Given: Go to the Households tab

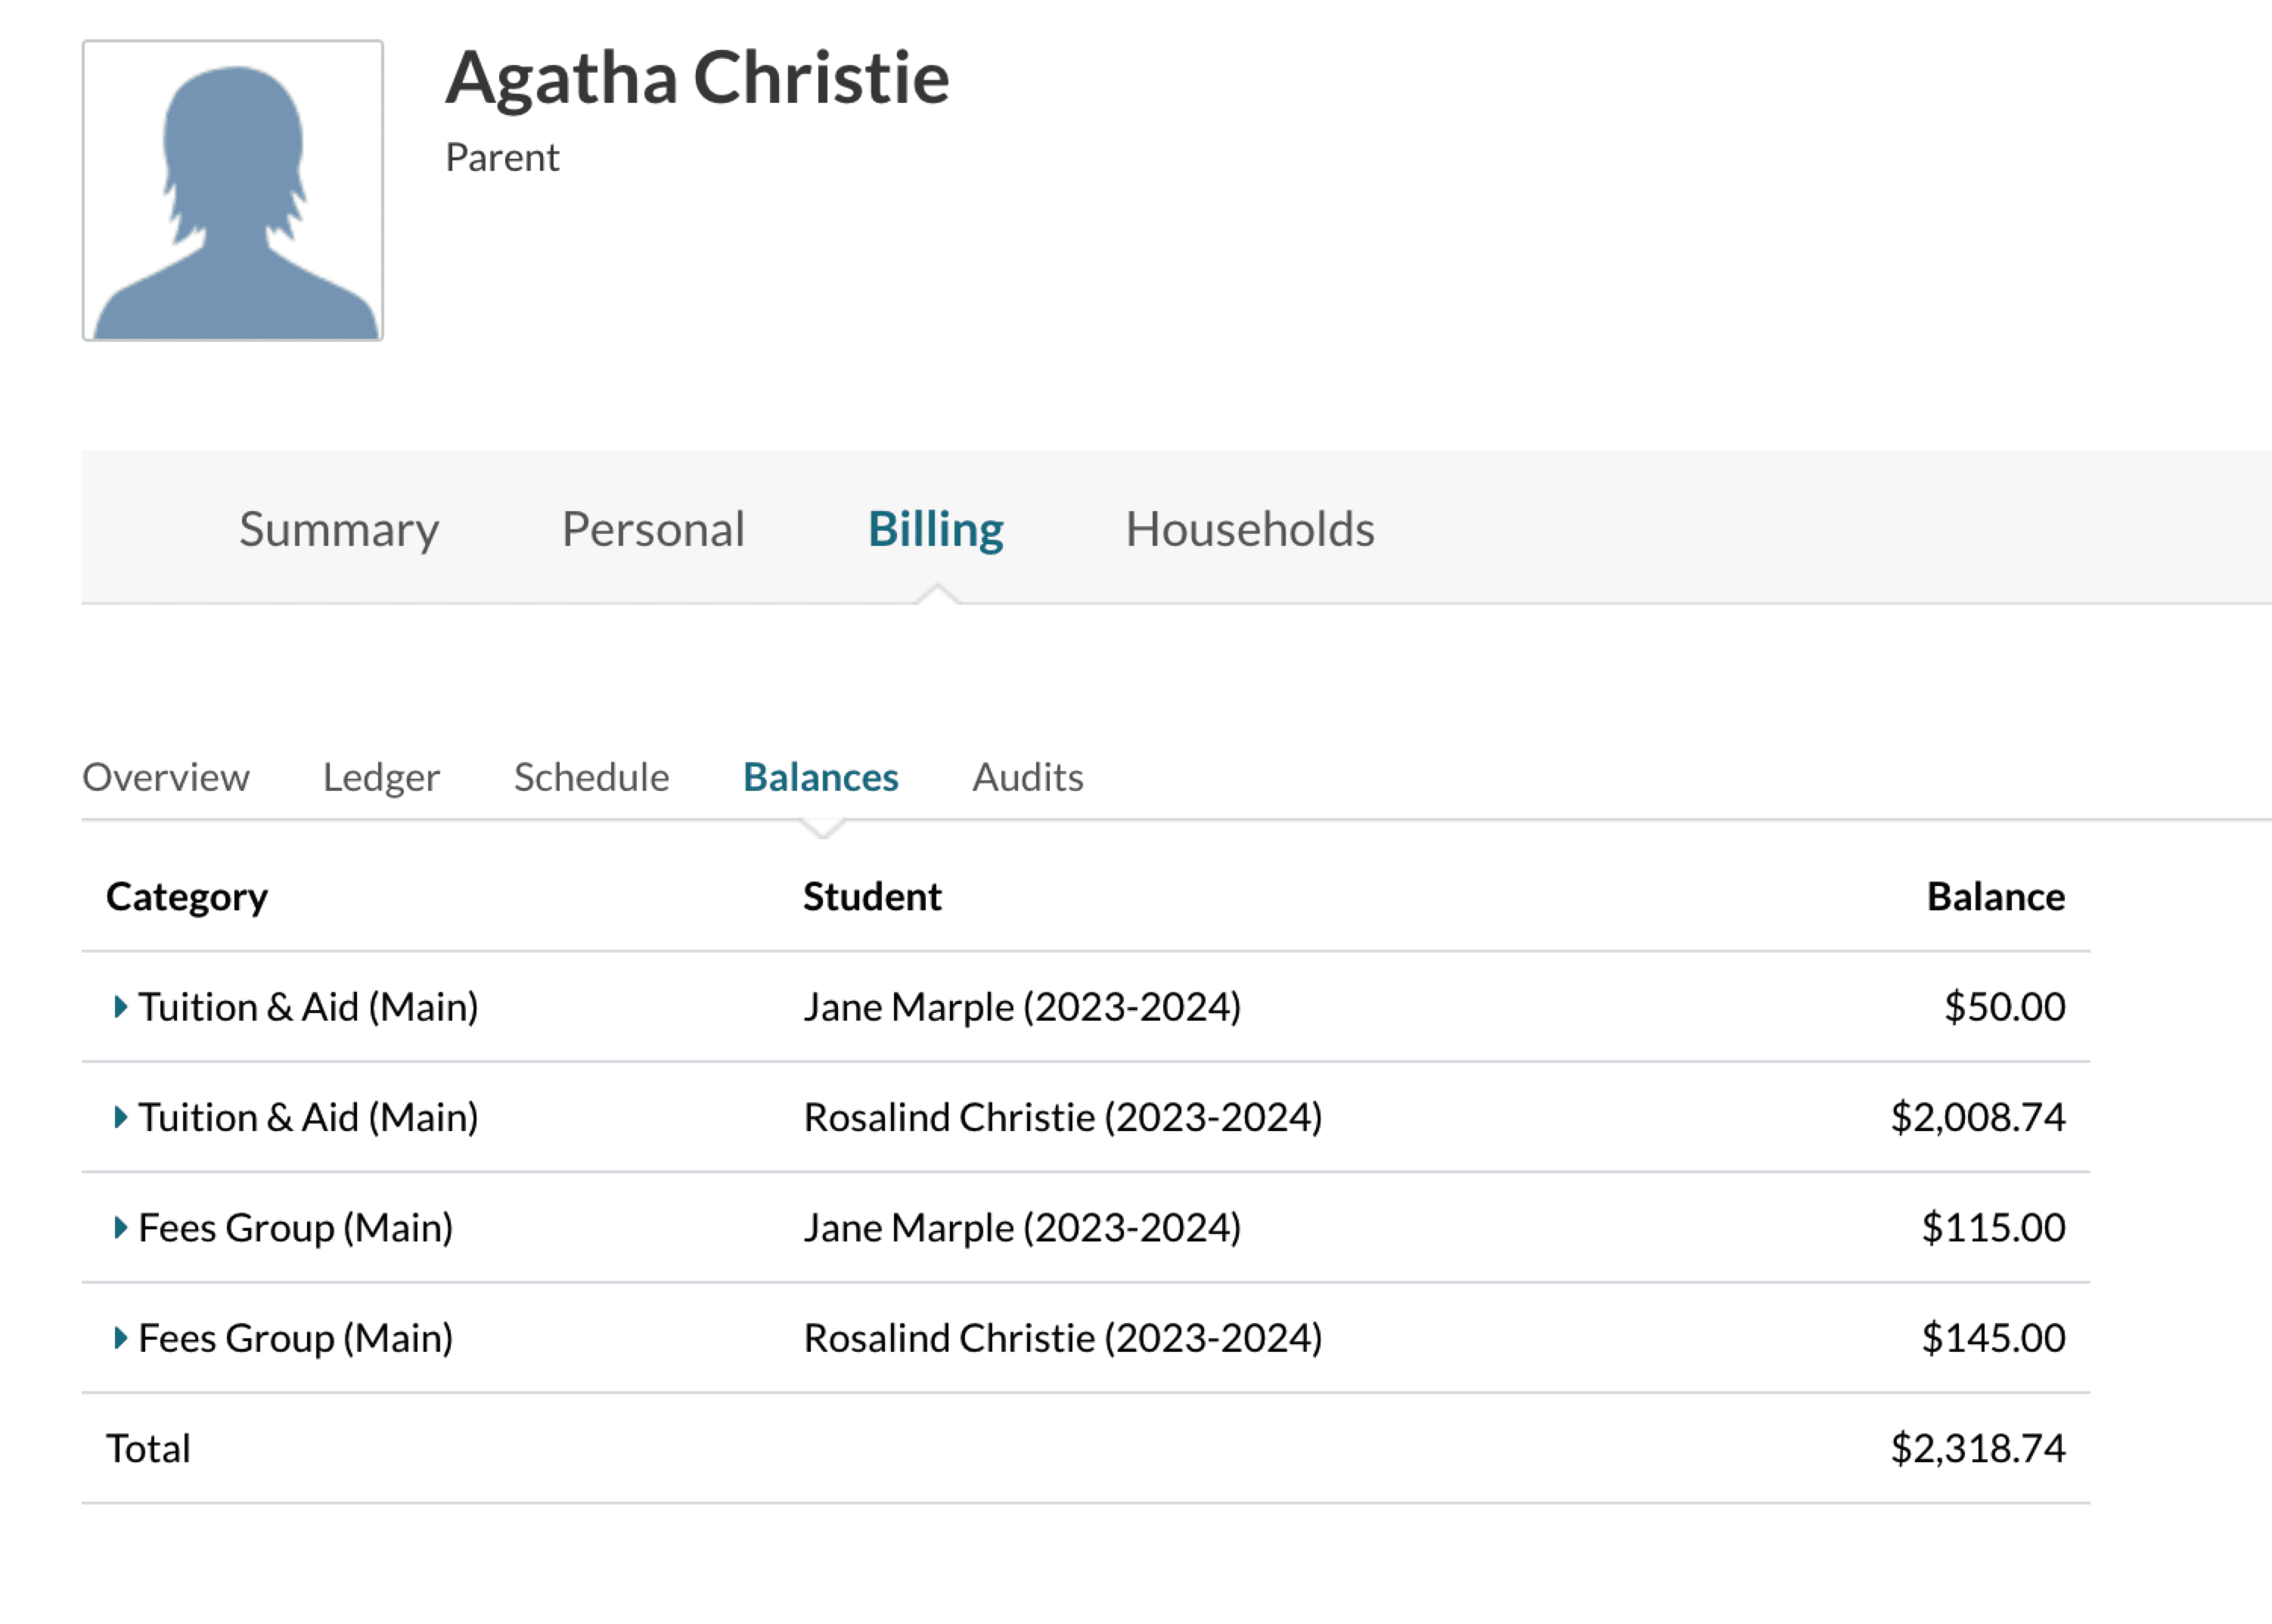Looking at the screenshot, I should [x=1249, y=529].
